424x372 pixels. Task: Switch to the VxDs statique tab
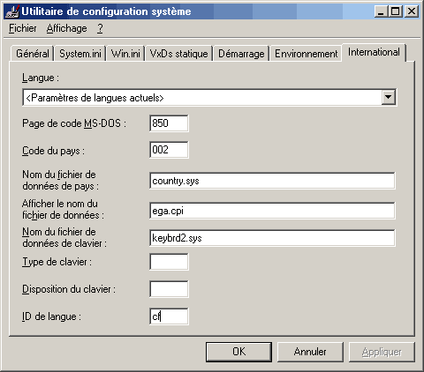[178, 54]
